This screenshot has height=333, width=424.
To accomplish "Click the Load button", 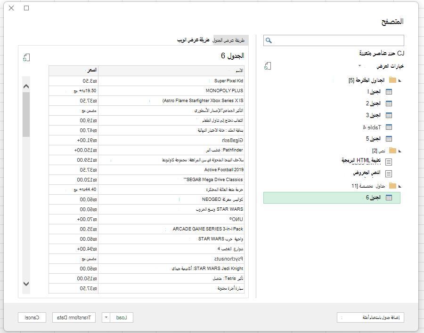I will [x=122, y=317].
